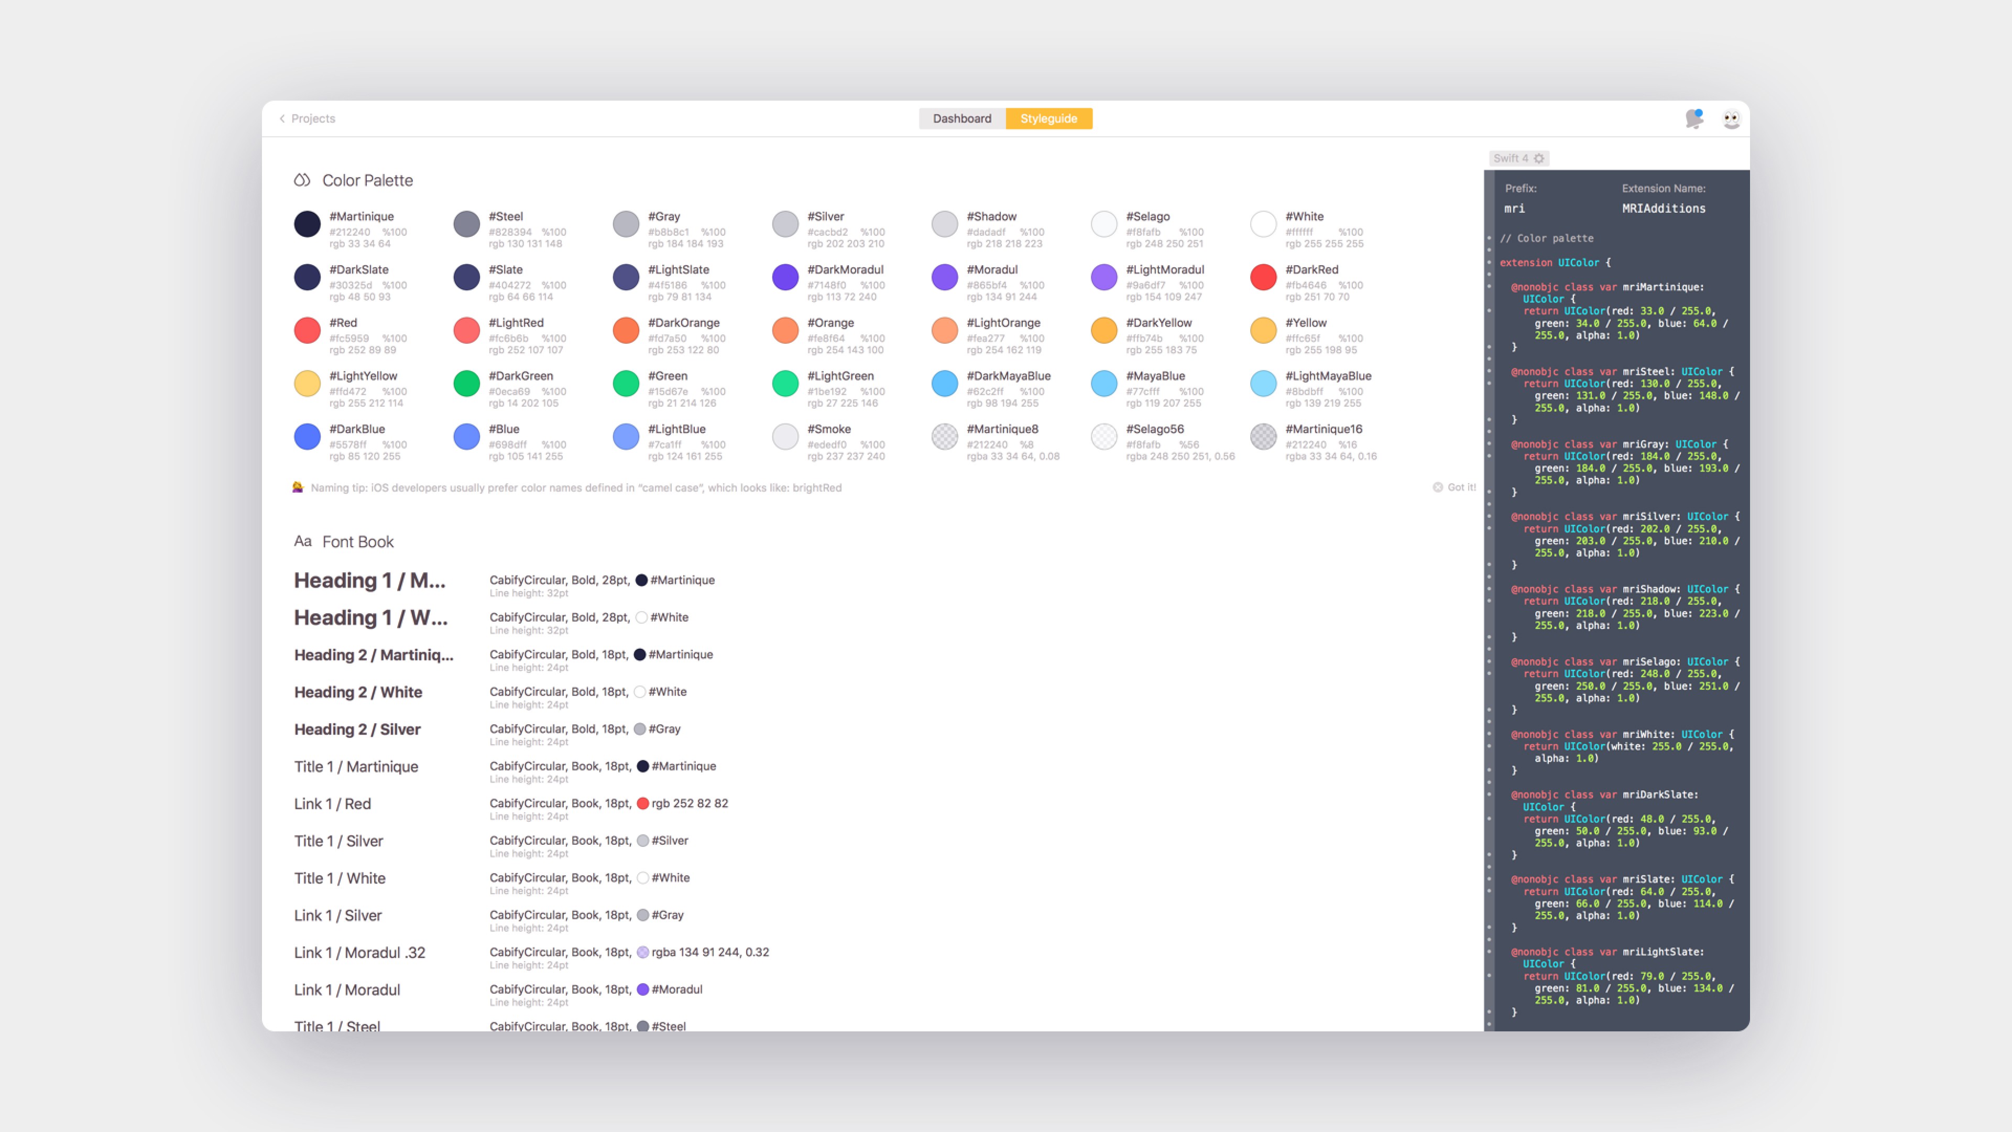Screen dimensions: 2012x1132
Task: Open Swift 4 code language settings
Action: (x=1518, y=159)
